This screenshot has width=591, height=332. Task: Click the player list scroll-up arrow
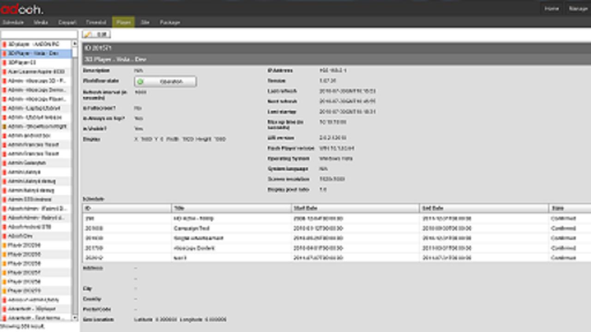75,43
